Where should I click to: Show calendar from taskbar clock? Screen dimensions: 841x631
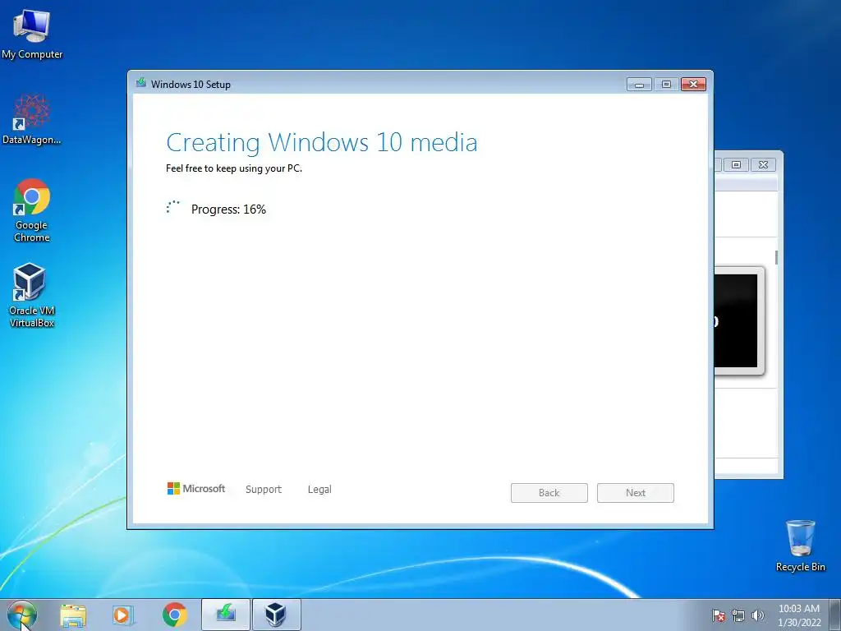click(799, 615)
